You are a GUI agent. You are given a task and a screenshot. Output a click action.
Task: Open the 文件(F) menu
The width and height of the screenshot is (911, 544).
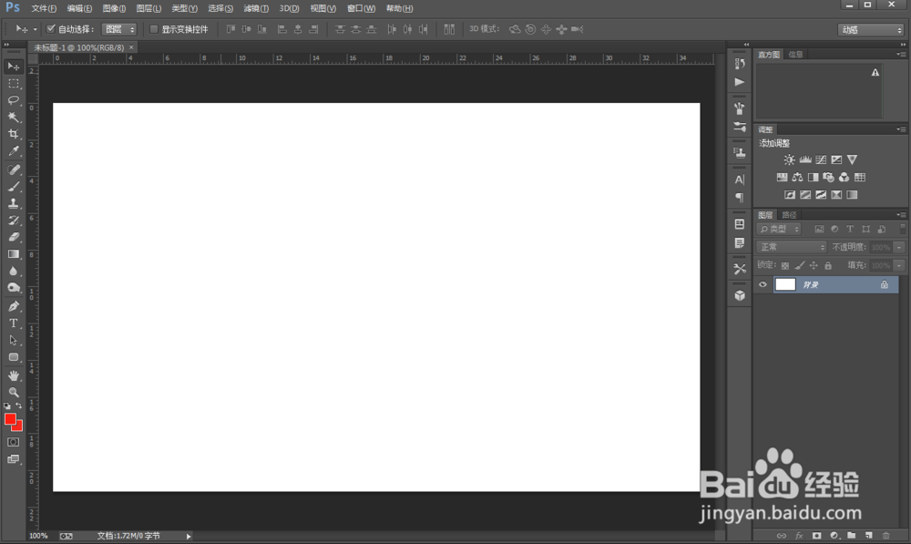[x=44, y=8]
